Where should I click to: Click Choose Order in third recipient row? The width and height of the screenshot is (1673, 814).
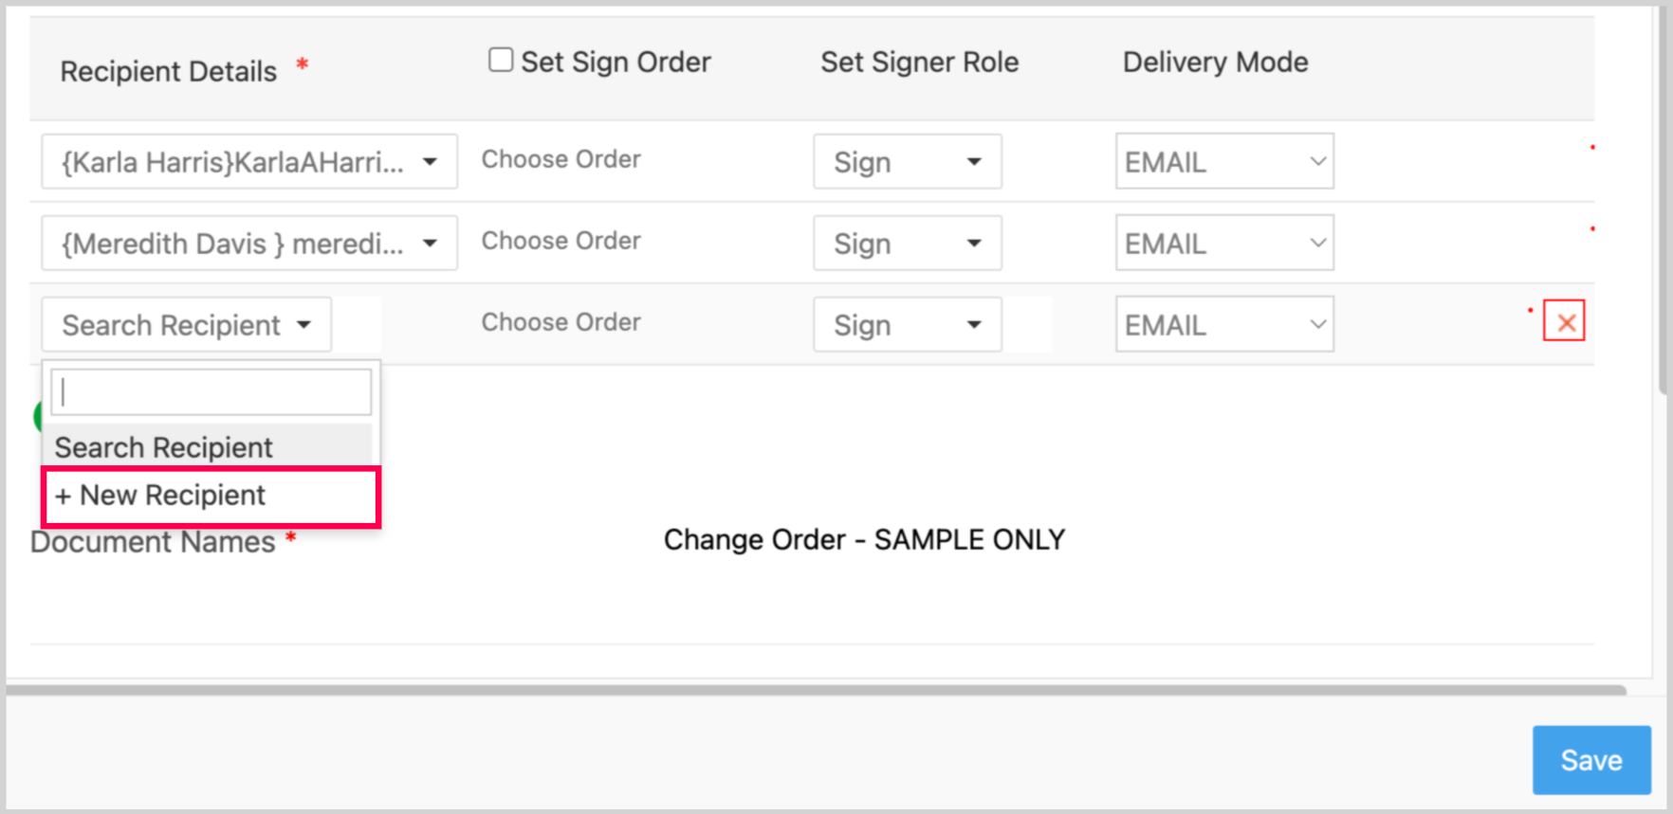coord(561,322)
